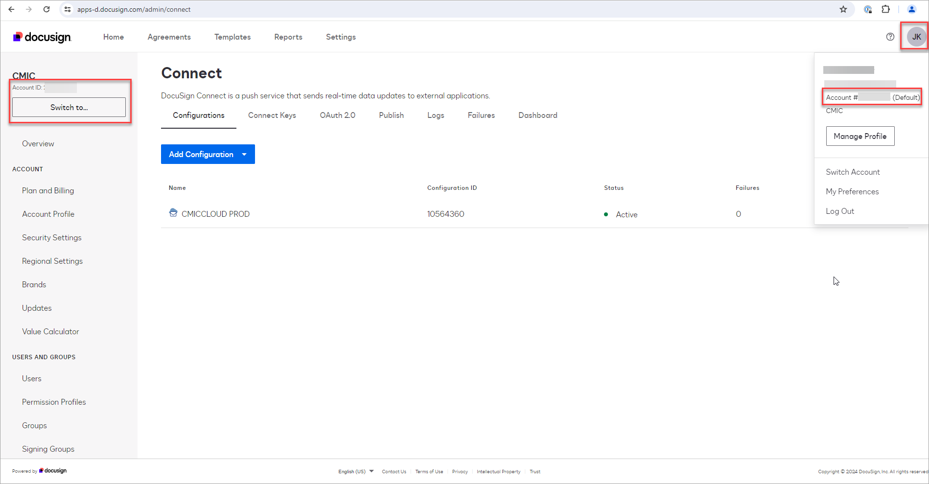The image size is (929, 484).
Task: Switch to the OAuth 2.0 tab
Action: click(x=338, y=115)
